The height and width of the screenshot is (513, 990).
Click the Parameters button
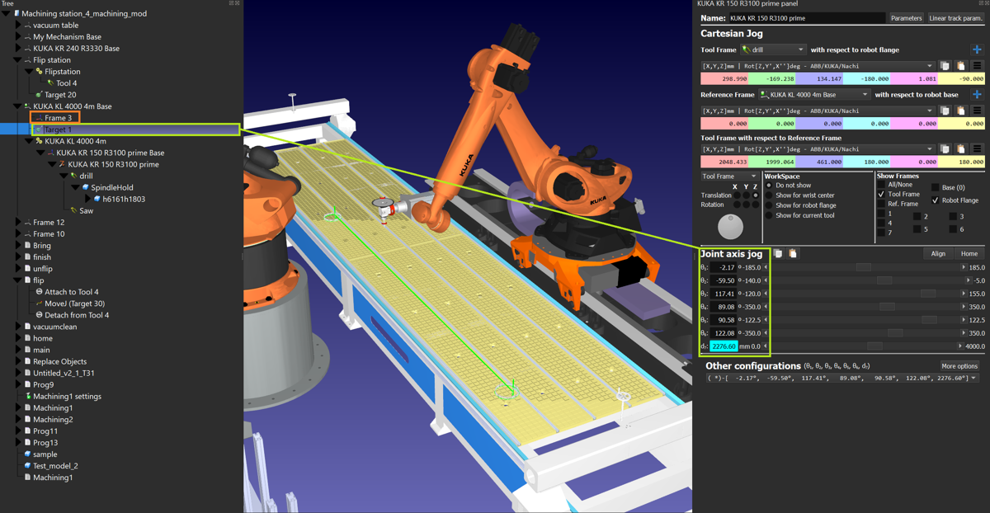(x=906, y=18)
